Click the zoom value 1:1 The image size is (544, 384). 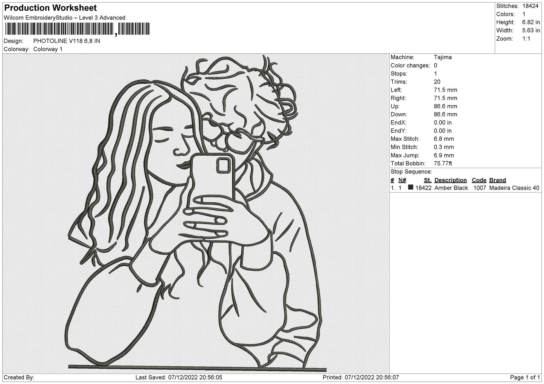(526, 39)
